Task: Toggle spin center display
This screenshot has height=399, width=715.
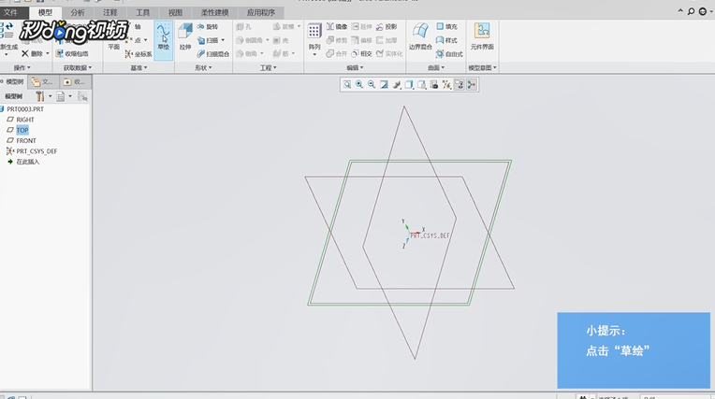Action: (x=472, y=85)
